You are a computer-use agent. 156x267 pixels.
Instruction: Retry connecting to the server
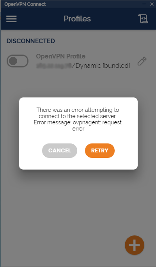(x=99, y=150)
